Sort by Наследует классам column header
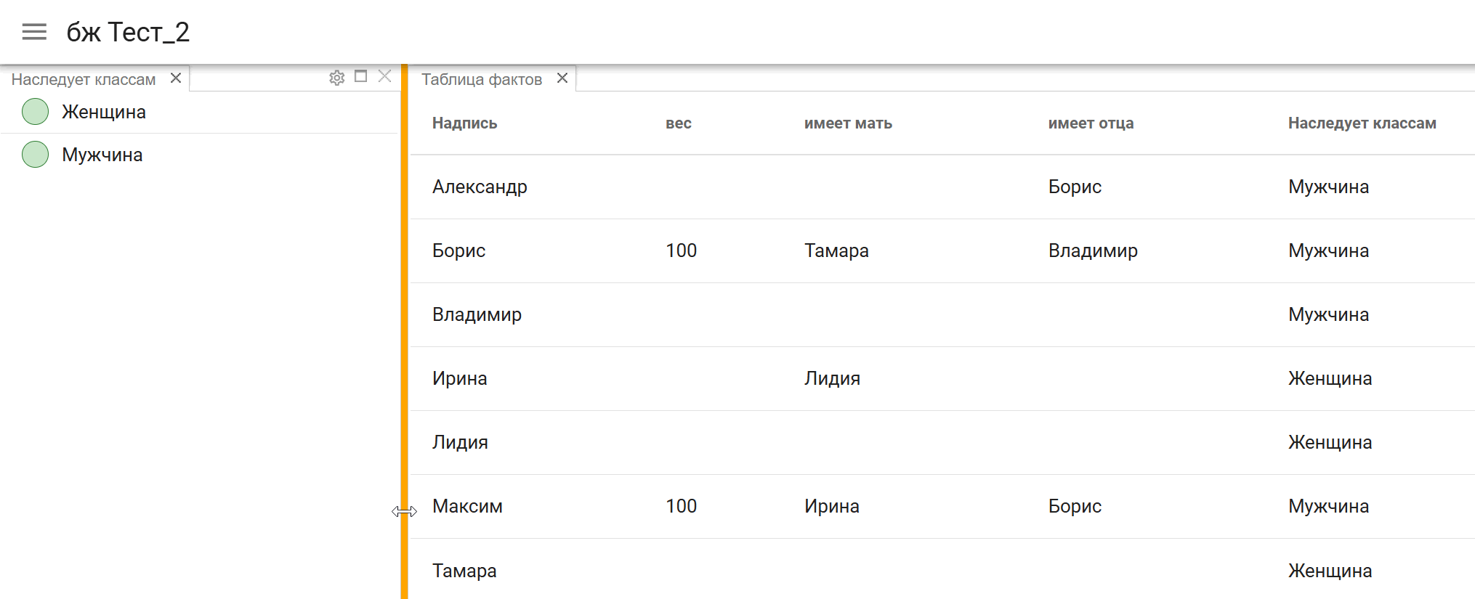 [x=1362, y=123]
